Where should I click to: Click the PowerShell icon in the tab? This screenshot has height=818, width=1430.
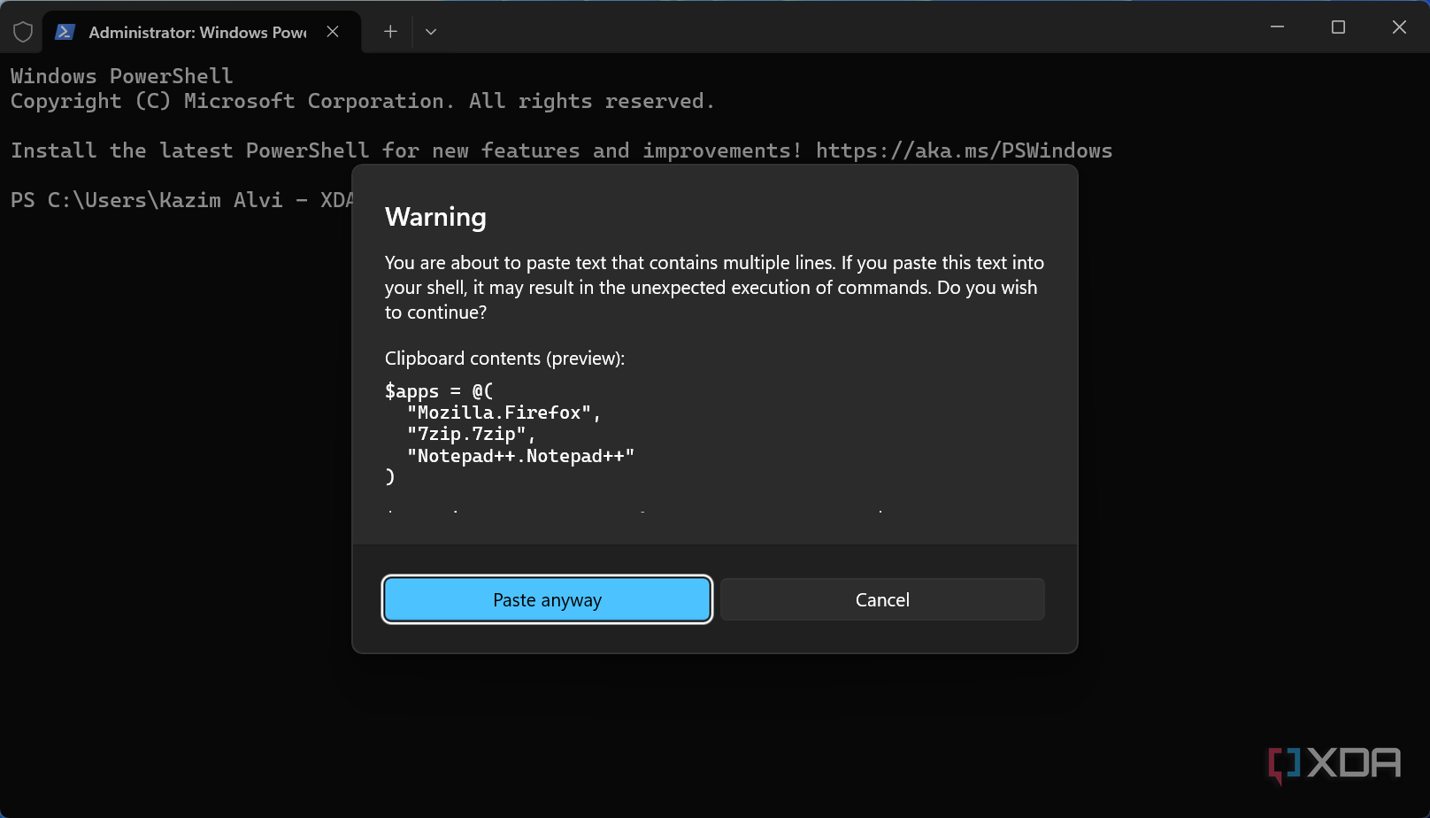click(x=65, y=32)
